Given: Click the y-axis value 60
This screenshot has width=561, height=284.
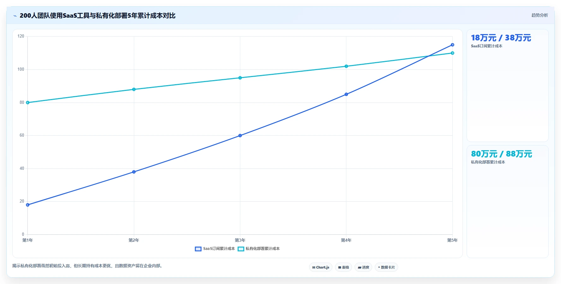Looking at the screenshot, I should pyautogui.click(x=22, y=135).
